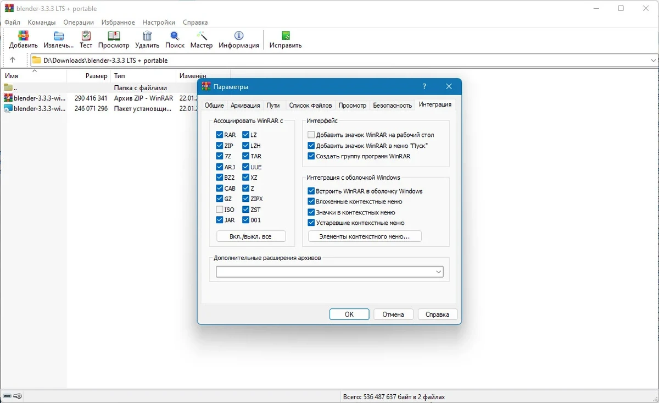This screenshot has width=659, height=403.
Task: Expand the address bar path dropdown
Action: point(653,60)
